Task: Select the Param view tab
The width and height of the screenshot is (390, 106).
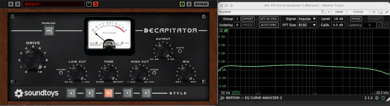Action: tap(339, 12)
